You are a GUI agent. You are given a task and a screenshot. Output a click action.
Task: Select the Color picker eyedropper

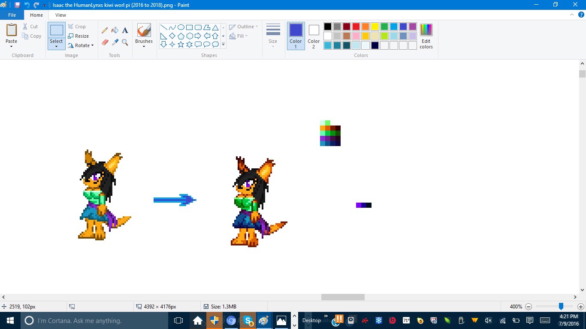coord(115,42)
